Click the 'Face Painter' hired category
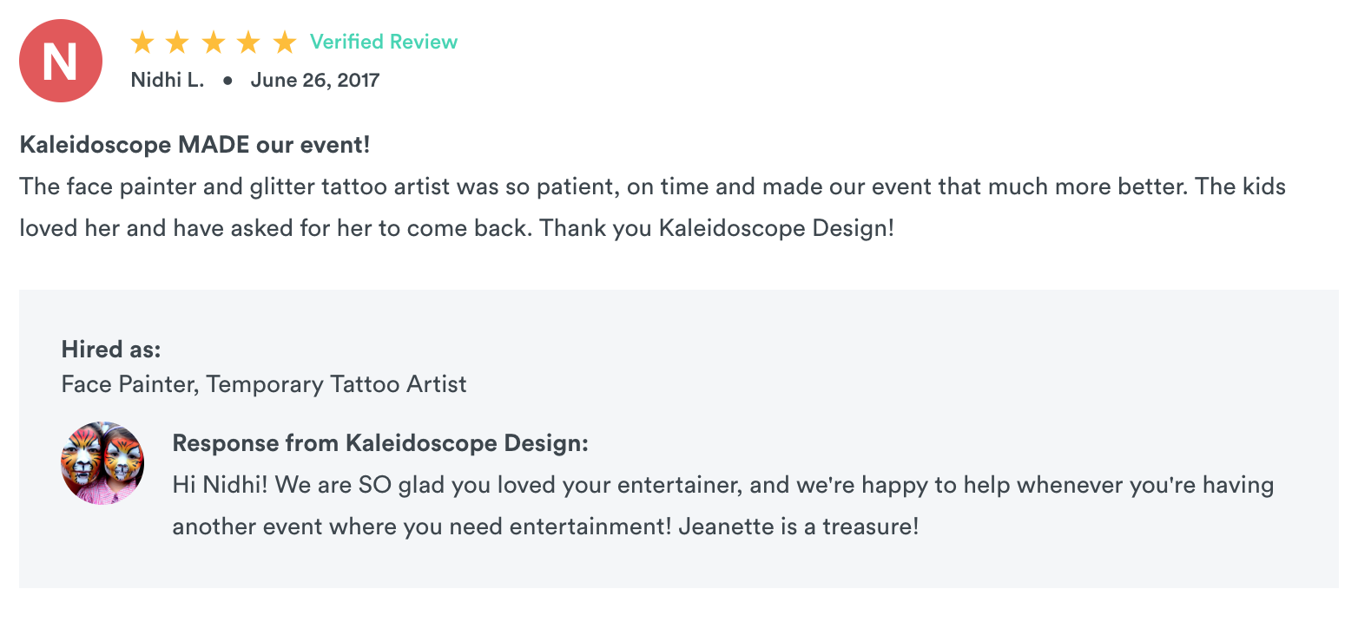 (x=129, y=383)
